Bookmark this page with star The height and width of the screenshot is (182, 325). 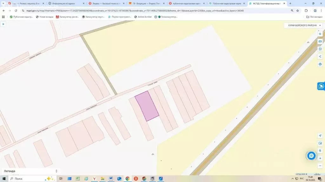298,10
